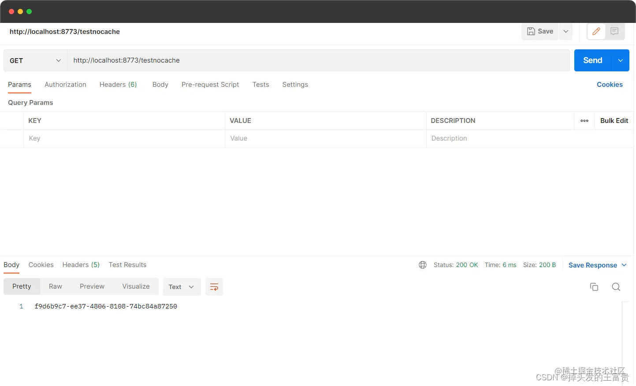The image size is (636, 386).
Task: Expand the Save Response dropdown chevron
Action: click(624, 265)
